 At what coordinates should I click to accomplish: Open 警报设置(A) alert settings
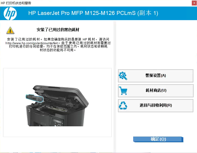156,76
